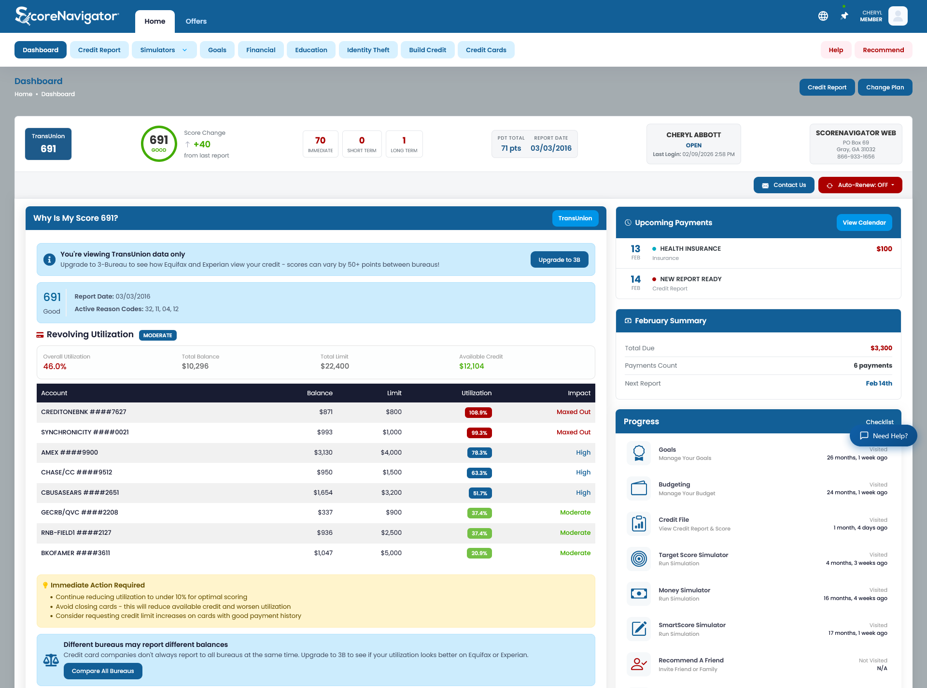The width and height of the screenshot is (927, 688).
Task: Click the pushpin notifications icon
Action: click(844, 16)
